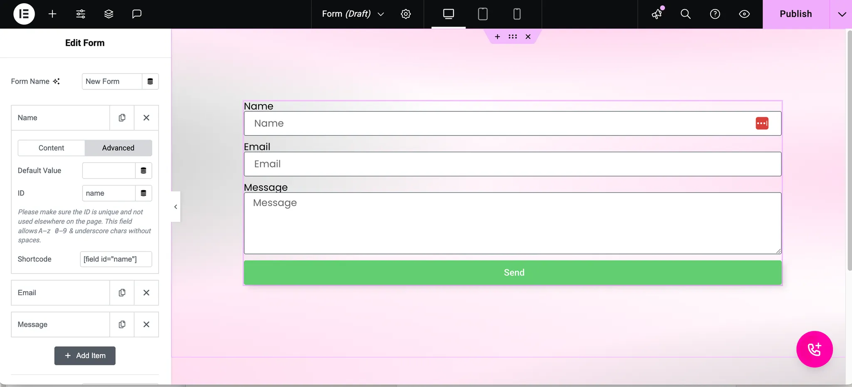Toggle preview with the eye icon
This screenshot has width=852, height=387.
pyautogui.click(x=744, y=14)
